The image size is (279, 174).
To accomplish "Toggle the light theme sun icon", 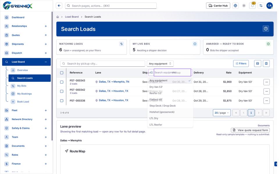I will [x=244, y=6].
